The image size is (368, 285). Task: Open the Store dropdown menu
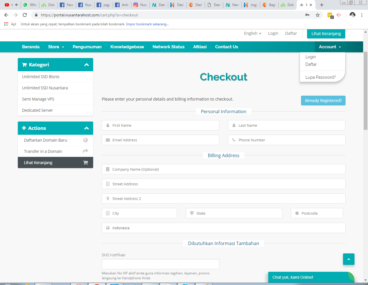click(56, 47)
